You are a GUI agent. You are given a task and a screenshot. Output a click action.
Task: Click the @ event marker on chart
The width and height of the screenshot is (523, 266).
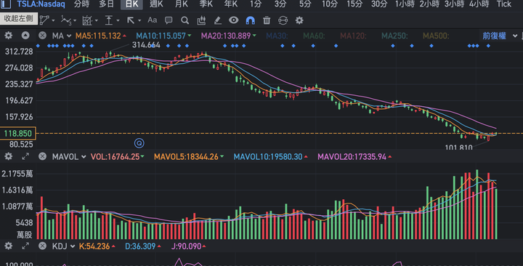[x=139, y=143]
